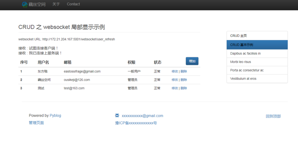
Task: Select Morbi leo risus sidebar item
Action: pyautogui.click(x=257, y=62)
